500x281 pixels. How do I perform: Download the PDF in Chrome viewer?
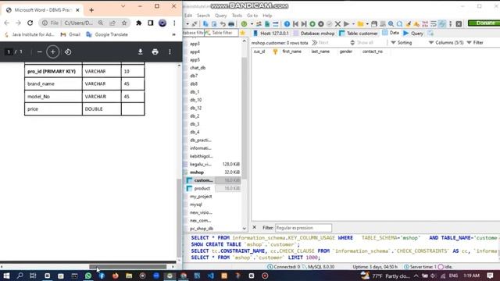[x=141, y=52]
